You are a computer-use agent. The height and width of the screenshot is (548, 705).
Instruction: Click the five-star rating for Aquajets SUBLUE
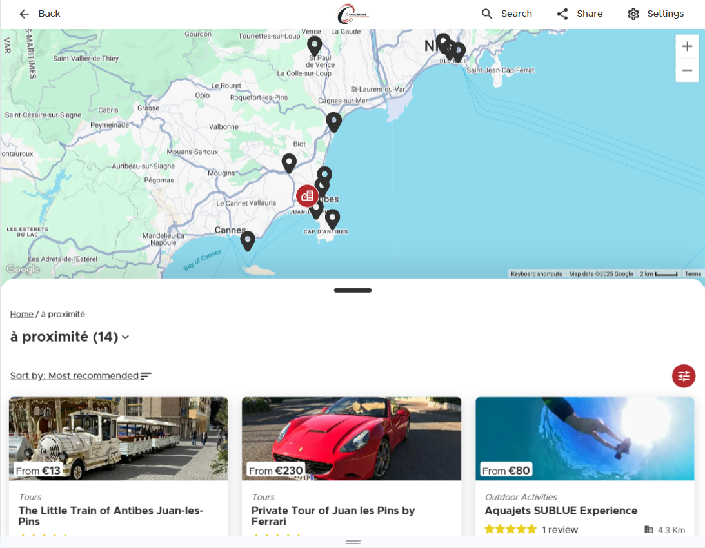(x=510, y=529)
